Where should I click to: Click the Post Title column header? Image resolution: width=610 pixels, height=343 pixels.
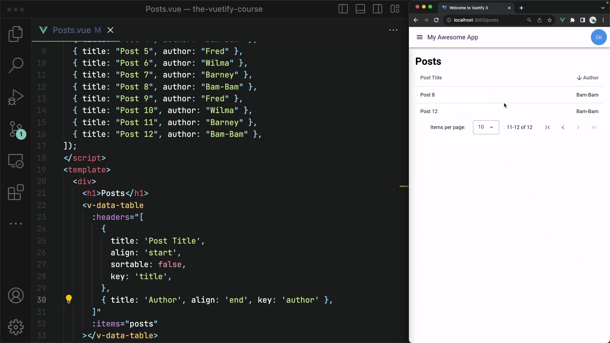point(431,78)
